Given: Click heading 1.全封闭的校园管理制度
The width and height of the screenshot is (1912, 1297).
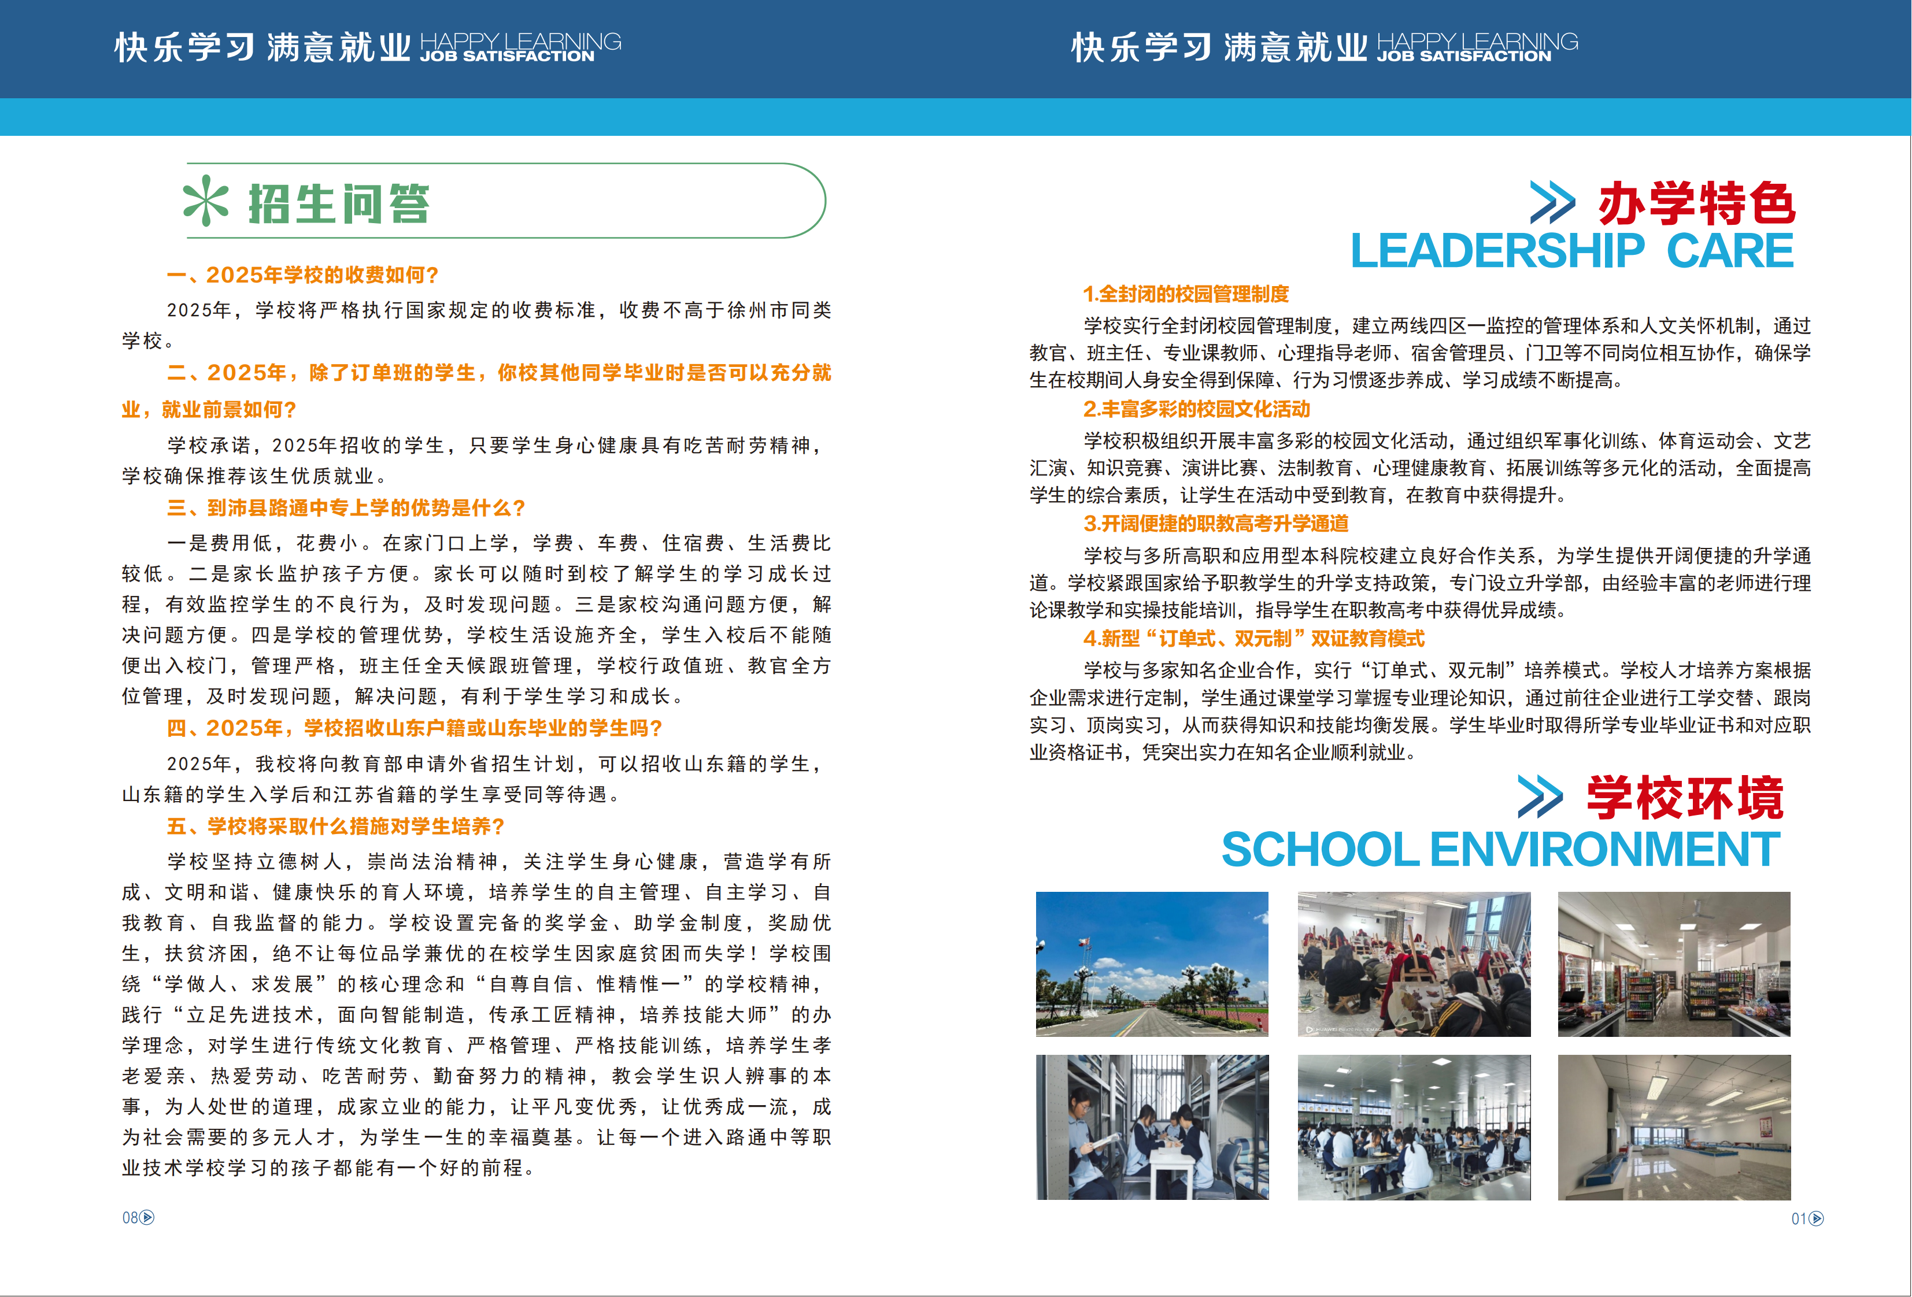Looking at the screenshot, I should pos(1186,294).
